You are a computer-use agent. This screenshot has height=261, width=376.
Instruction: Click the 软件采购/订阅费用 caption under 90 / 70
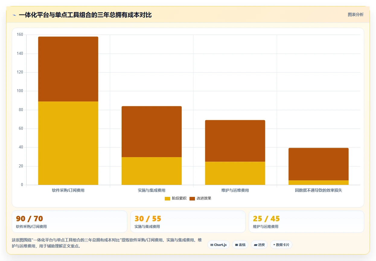click(x=31, y=227)
